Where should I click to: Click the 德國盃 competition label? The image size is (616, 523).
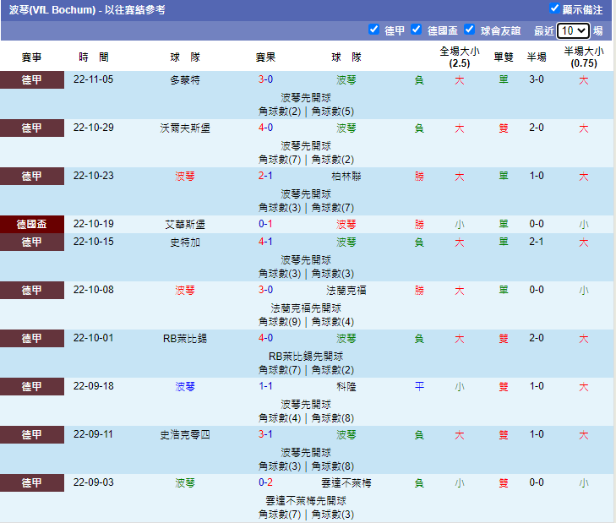point(32,225)
